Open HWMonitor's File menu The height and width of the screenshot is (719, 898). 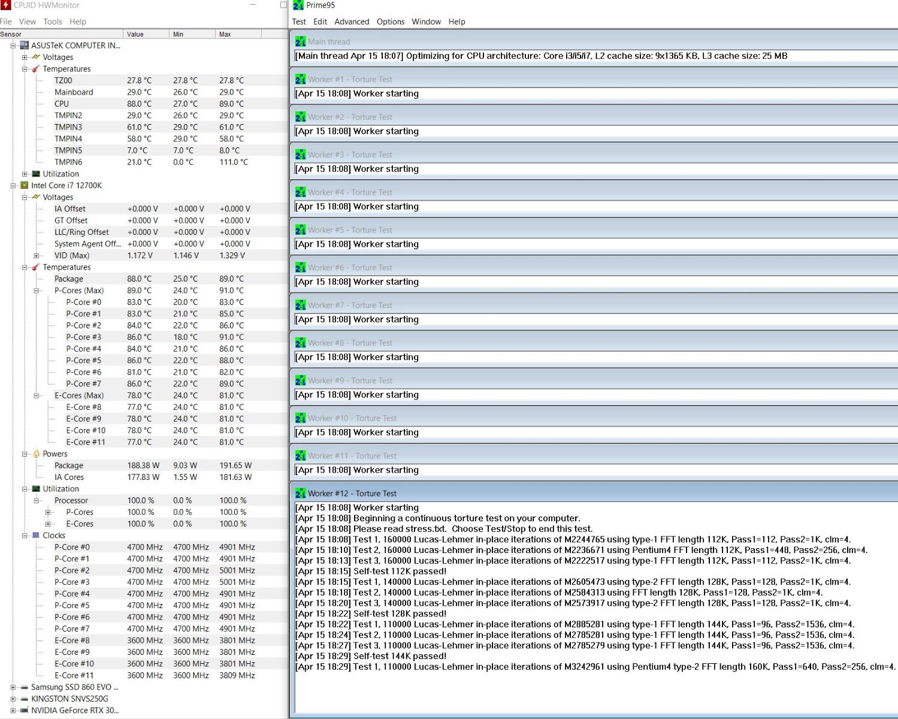pos(6,22)
